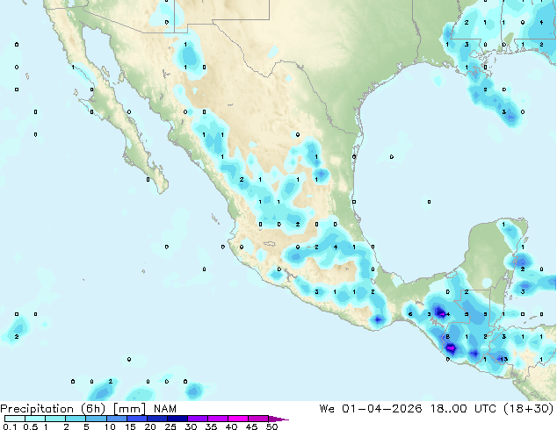Click the "(18+30)" forecast offset text
This screenshot has width=557, height=430.
point(529,409)
